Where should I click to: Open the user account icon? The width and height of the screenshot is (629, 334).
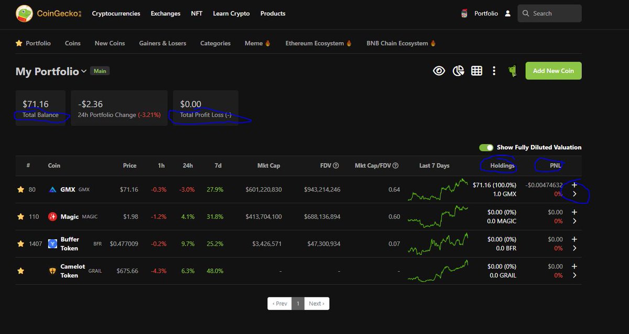point(507,14)
